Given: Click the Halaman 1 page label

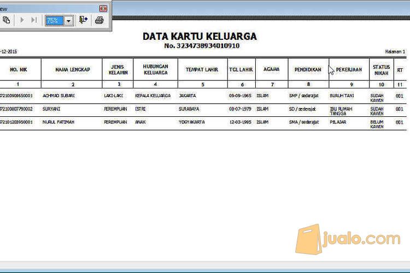Looking at the screenshot, I should pos(395,52).
